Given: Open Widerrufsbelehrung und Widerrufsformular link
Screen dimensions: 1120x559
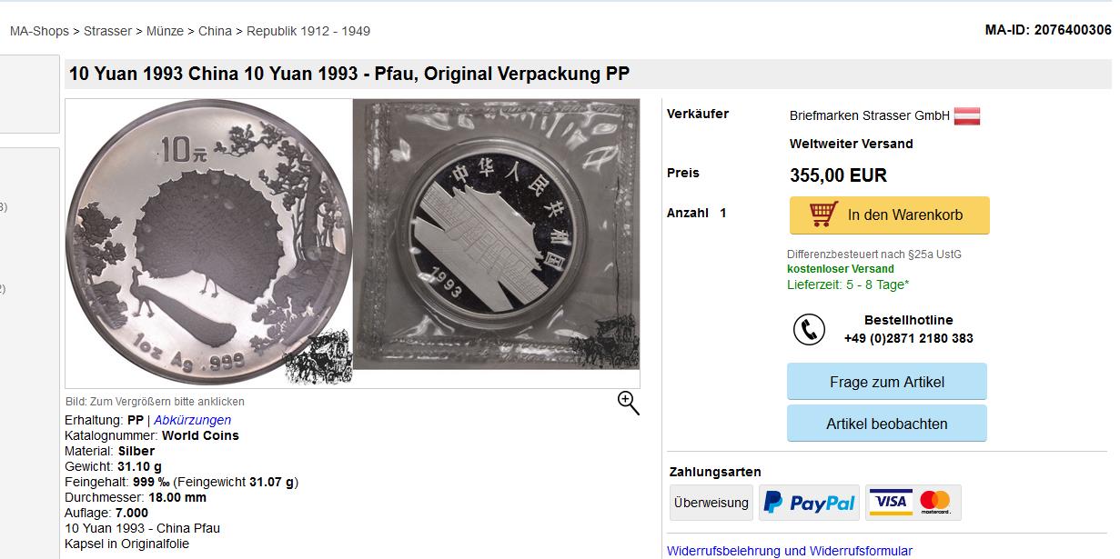Looking at the screenshot, I should coord(790,551).
